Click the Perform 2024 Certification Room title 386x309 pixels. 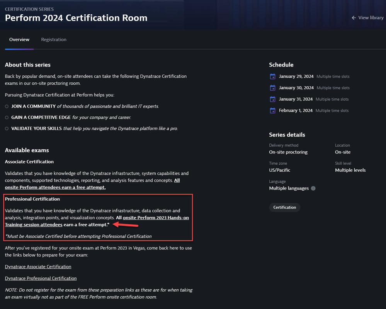[x=76, y=18]
